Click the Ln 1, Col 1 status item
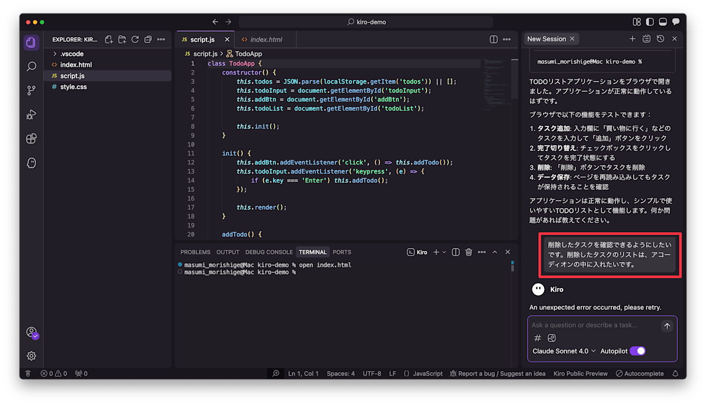The width and height of the screenshot is (706, 405). (x=303, y=373)
